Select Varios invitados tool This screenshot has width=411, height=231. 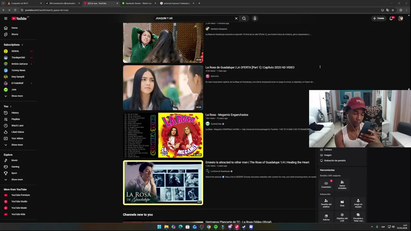(342, 184)
